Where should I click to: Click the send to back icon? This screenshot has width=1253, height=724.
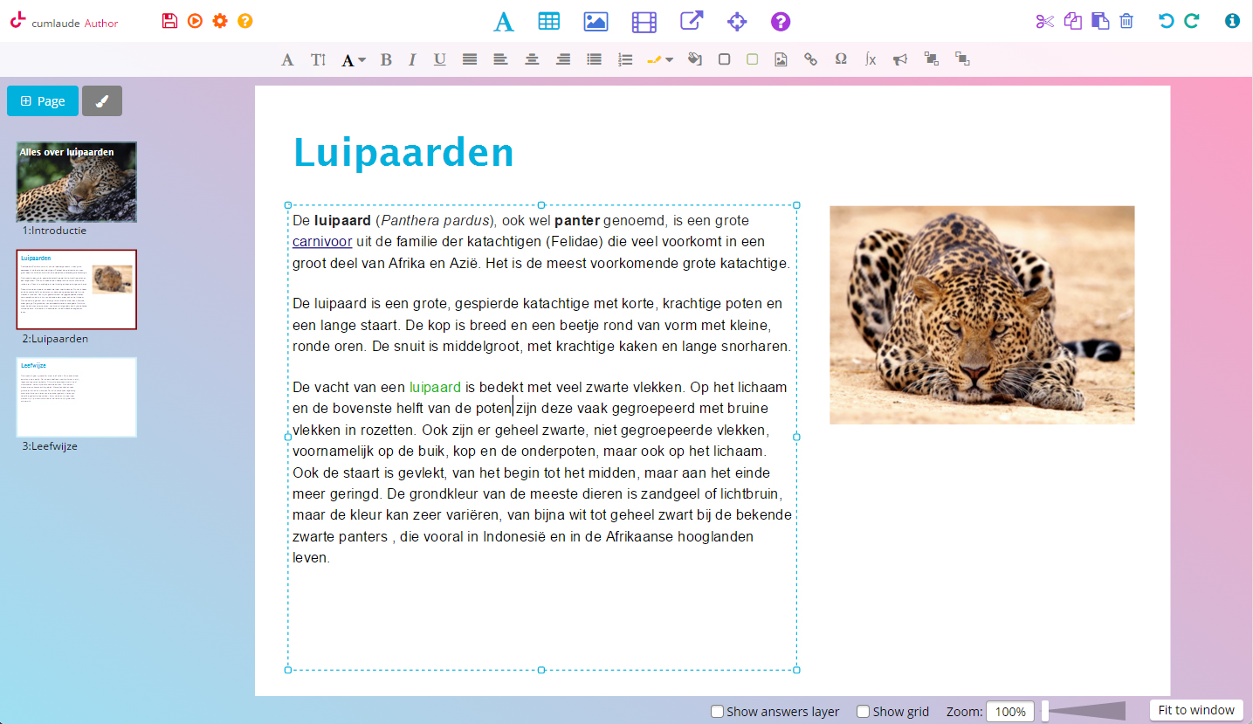point(962,59)
